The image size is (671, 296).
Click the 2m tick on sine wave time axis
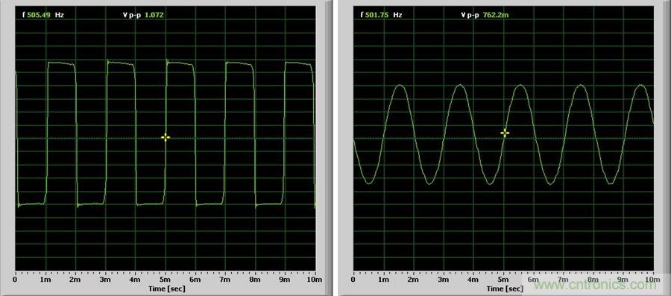tap(413, 280)
